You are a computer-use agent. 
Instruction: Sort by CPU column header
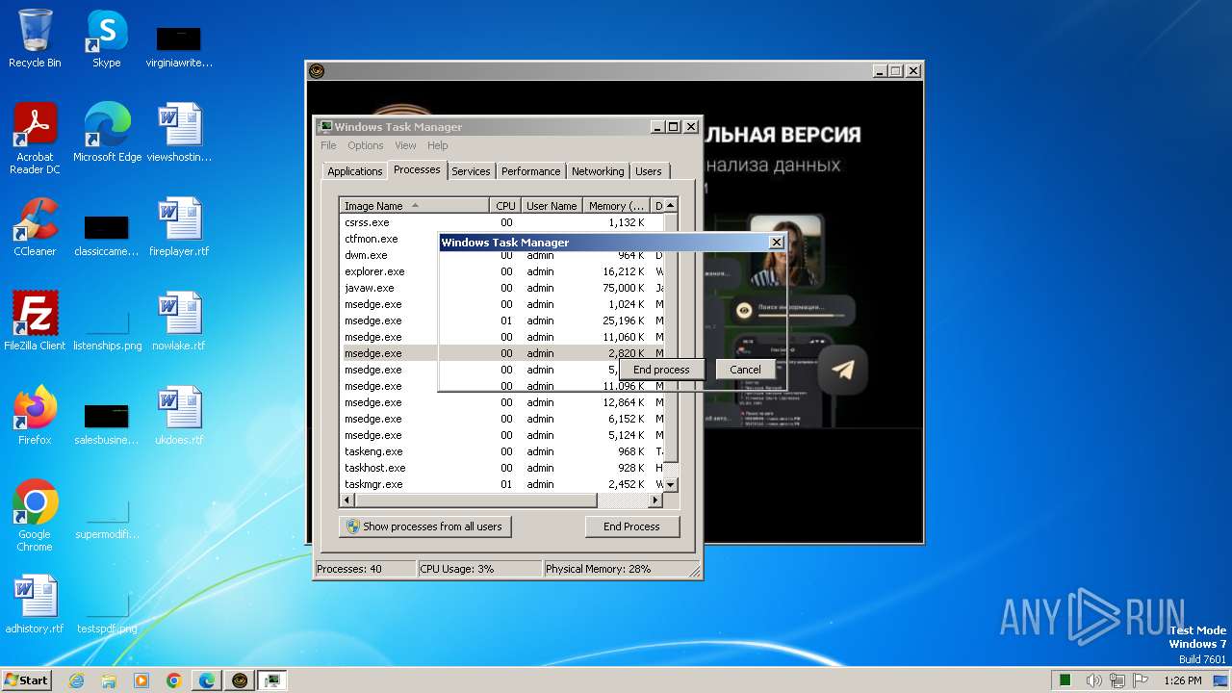[x=505, y=205]
